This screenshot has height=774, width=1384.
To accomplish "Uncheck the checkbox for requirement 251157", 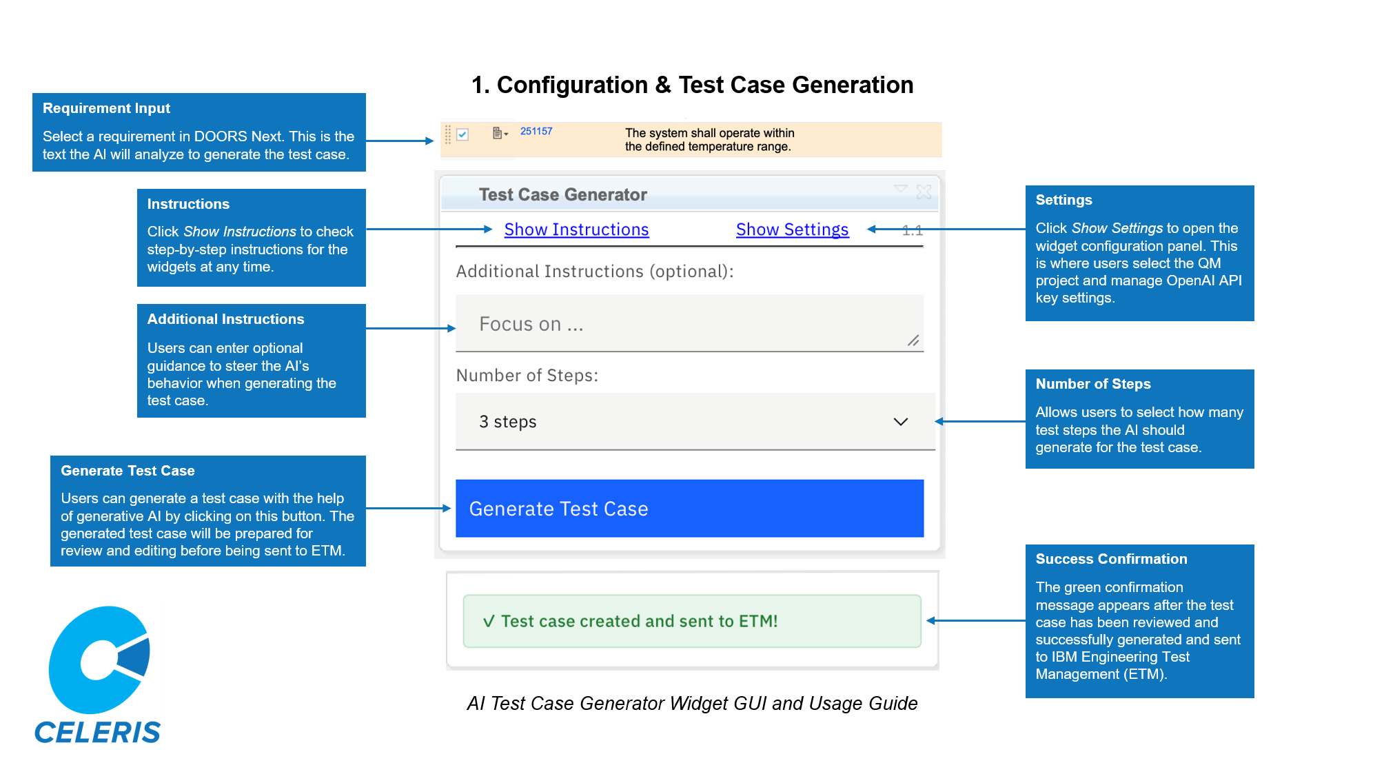I will [x=462, y=134].
